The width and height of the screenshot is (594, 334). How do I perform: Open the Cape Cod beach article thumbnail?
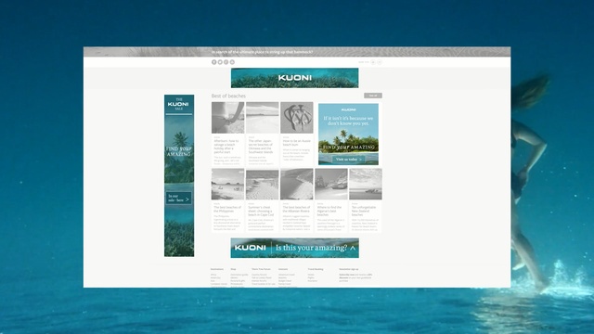262,185
